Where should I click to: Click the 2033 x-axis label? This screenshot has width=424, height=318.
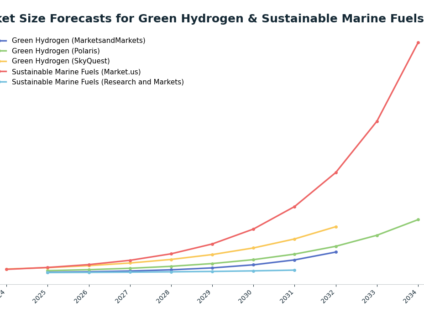click(x=369, y=297)
